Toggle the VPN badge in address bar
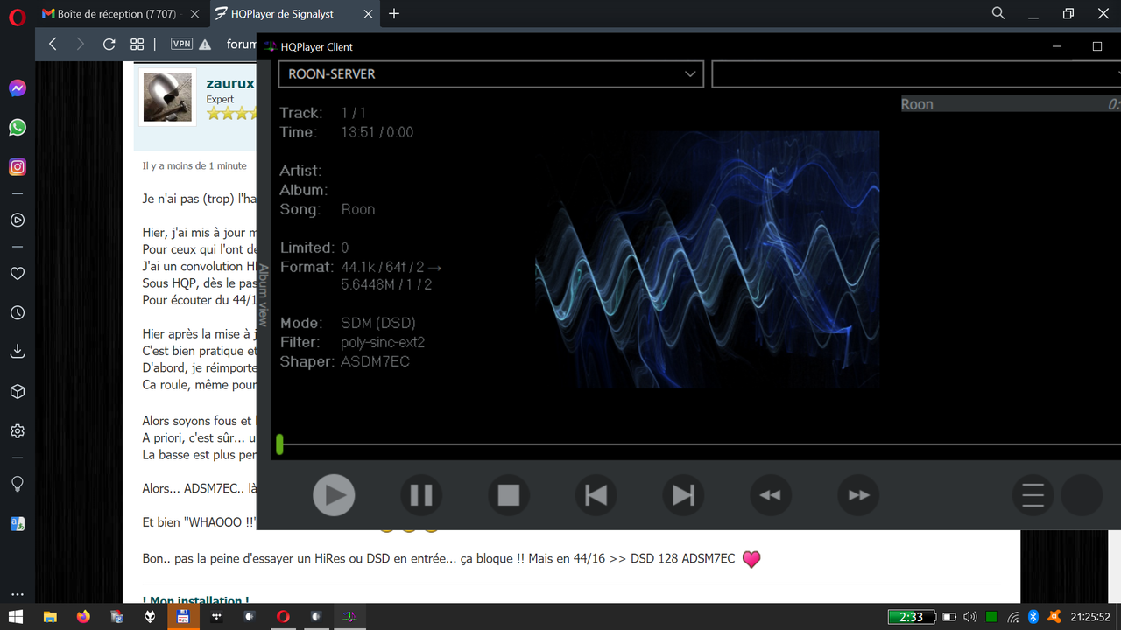 pos(181,44)
